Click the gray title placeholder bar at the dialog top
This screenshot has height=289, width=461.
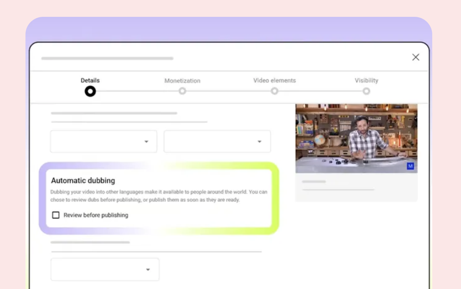click(107, 58)
